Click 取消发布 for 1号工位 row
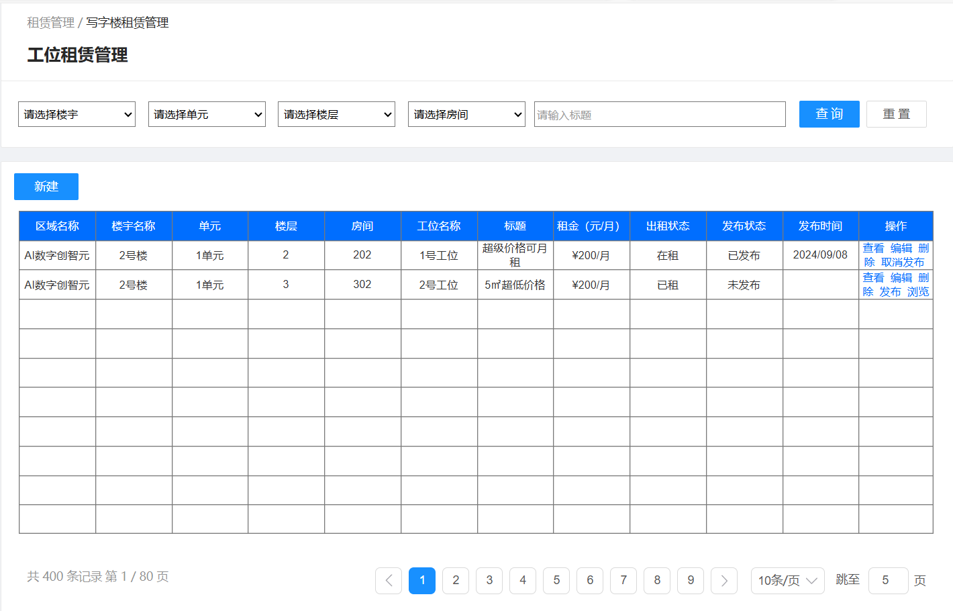This screenshot has height=611, width=953. [903, 263]
